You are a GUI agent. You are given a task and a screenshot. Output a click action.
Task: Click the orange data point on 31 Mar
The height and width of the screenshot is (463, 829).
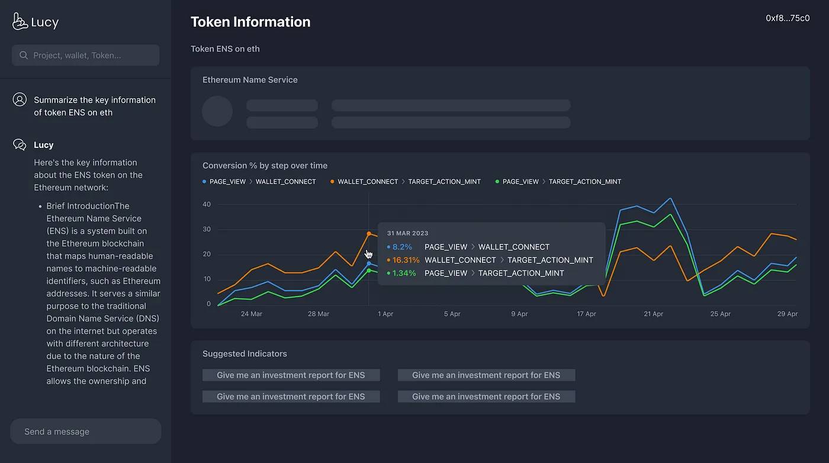(x=369, y=233)
